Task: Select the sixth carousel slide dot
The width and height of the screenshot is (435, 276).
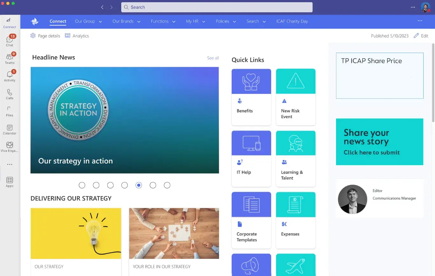Action: [153, 185]
